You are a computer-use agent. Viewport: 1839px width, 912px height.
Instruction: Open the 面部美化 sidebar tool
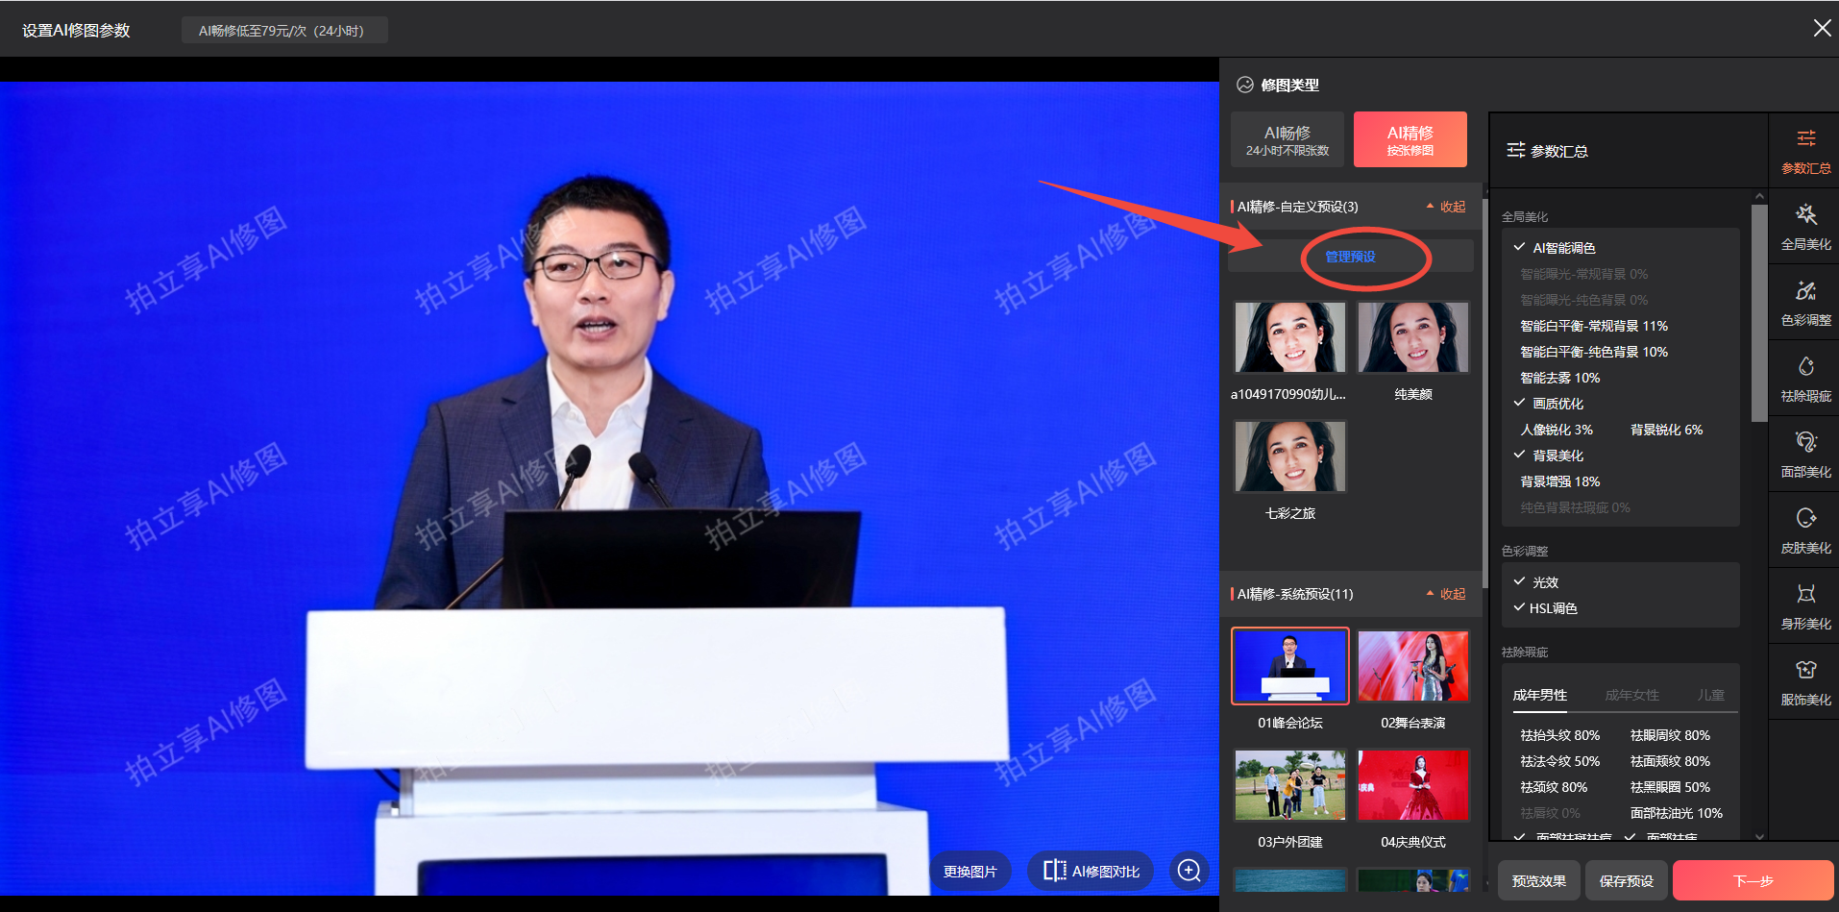1805,455
